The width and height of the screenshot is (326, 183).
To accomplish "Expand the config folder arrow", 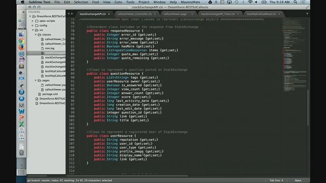I will (33, 25).
